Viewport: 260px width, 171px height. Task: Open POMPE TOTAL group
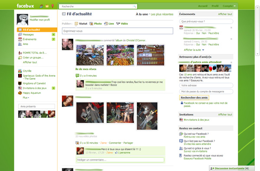[35, 53]
